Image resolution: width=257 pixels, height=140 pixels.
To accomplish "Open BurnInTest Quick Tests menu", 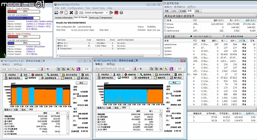I will tap(99, 8).
